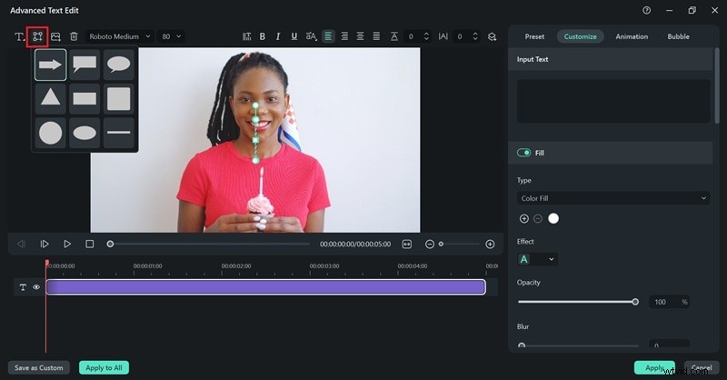Choose the wide rectangle shape

(85, 98)
